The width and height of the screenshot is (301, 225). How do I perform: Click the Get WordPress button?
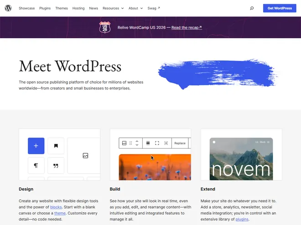280,8
